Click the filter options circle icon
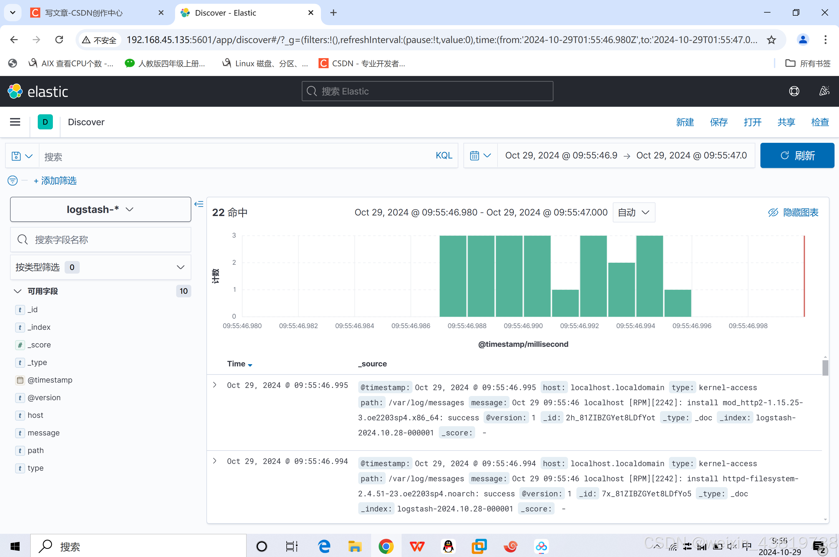The image size is (839, 557). 12,181
